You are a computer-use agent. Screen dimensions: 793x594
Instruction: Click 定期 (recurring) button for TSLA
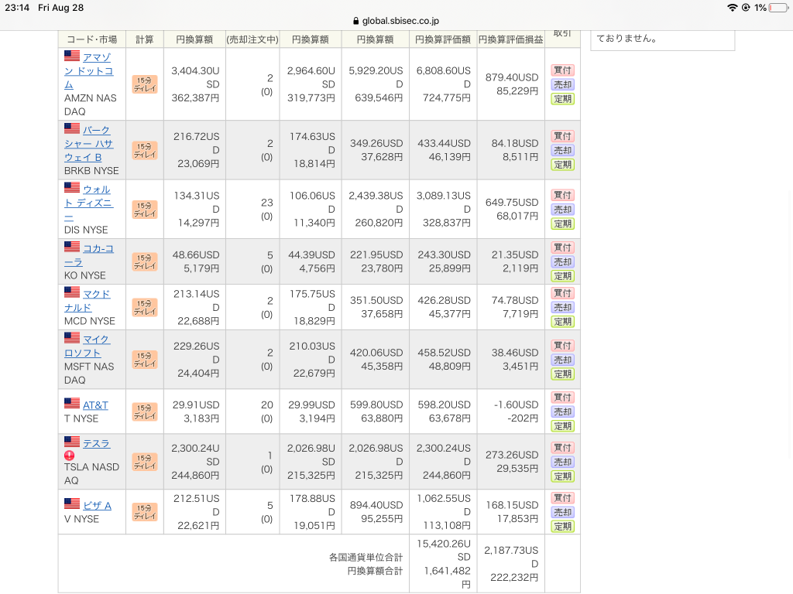point(562,476)
